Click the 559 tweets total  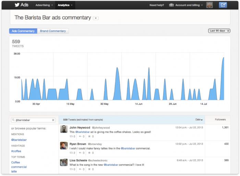16,41
